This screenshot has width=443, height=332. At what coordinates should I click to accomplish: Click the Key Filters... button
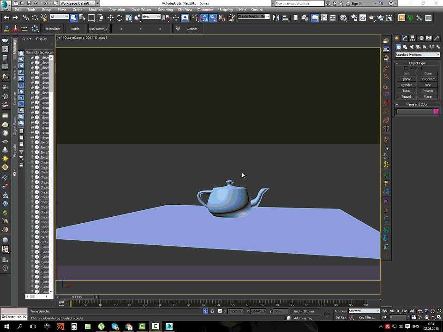[367, 317]
